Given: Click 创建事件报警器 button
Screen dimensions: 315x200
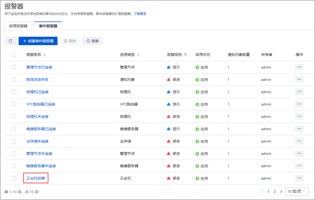Looking at the screenshot, I should point(38,41).
